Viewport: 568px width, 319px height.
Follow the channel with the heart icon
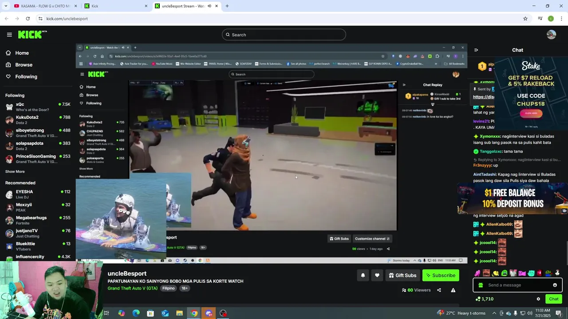pos(377,276)
